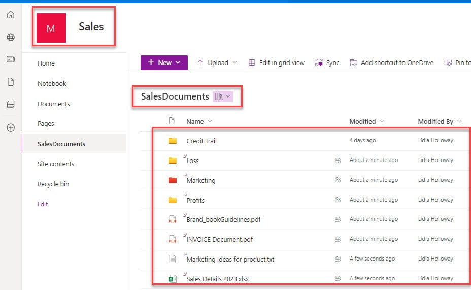Screen dimensions: 471x290
Task: Click Add shortcut to OneDrive
Action: tap(392, 62)
